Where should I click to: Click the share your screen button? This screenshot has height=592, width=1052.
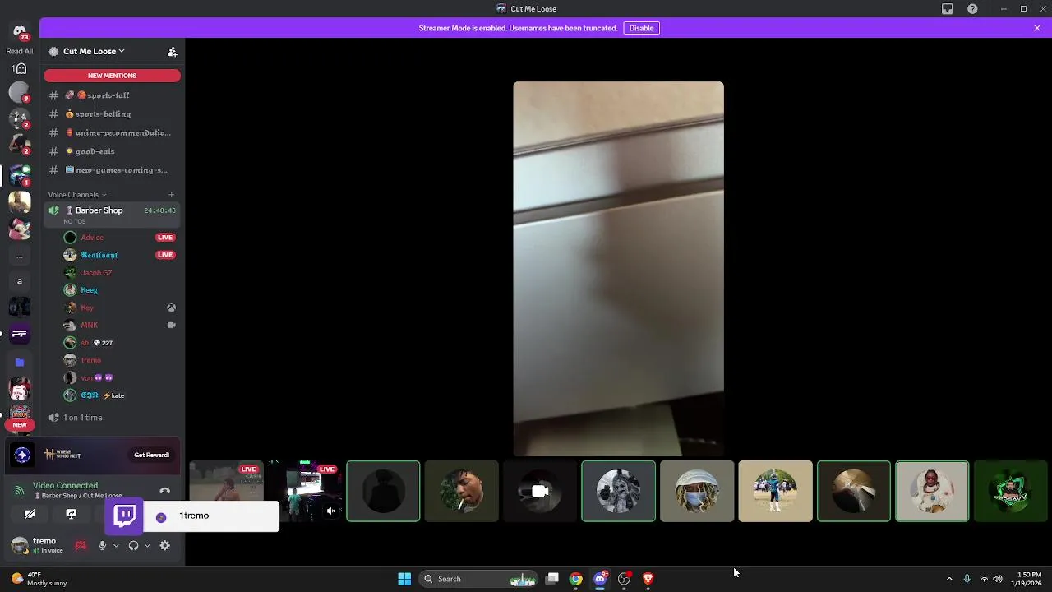72,515
